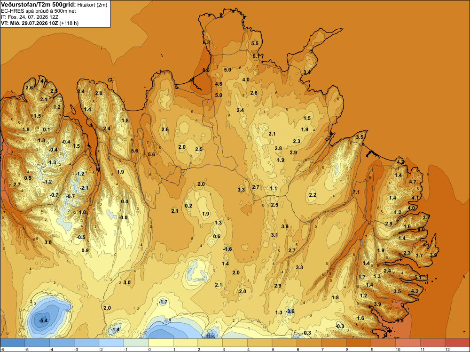Select the 3.4 temperature label
The image size is (470, 352).
pos(307,72)
